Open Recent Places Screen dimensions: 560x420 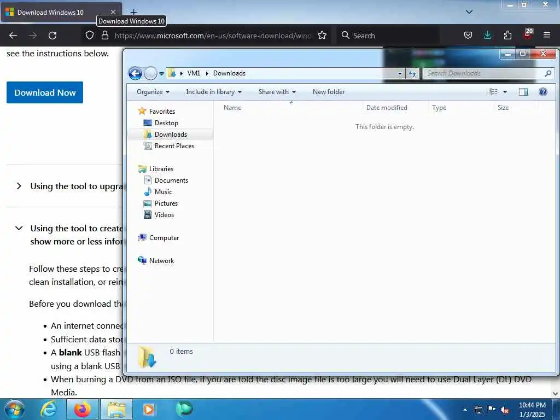[x=174, y=145]
